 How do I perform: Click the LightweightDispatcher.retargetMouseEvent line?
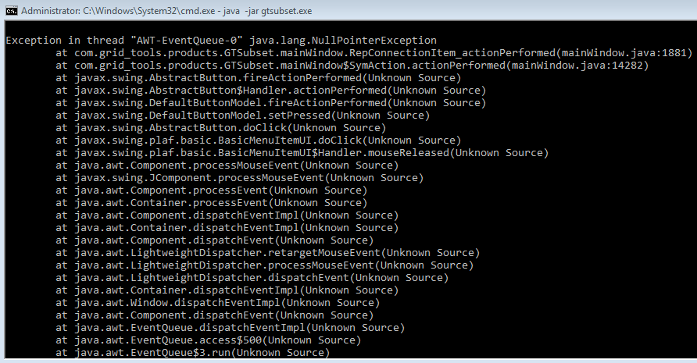click(x=267, y=252)
